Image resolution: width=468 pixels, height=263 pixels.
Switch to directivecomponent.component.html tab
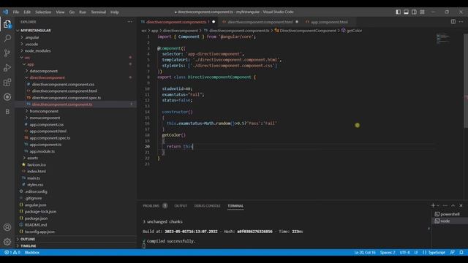point(260,22)
